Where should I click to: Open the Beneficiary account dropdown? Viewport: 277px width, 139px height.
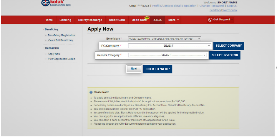(x=165, y=39)
